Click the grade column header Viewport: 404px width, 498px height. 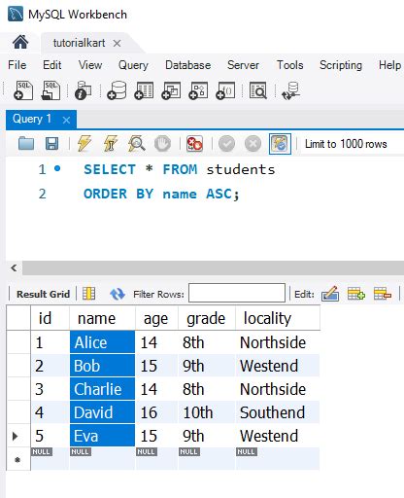pos(207,318)
